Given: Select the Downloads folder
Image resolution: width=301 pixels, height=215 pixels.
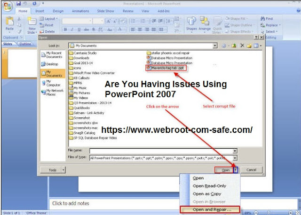Looking at the screenshot, I should [79, 58].
